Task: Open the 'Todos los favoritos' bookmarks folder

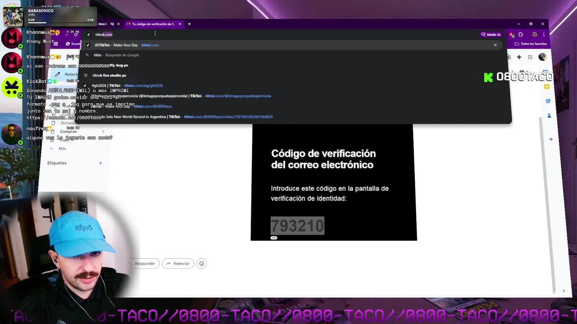Action: 531,44
